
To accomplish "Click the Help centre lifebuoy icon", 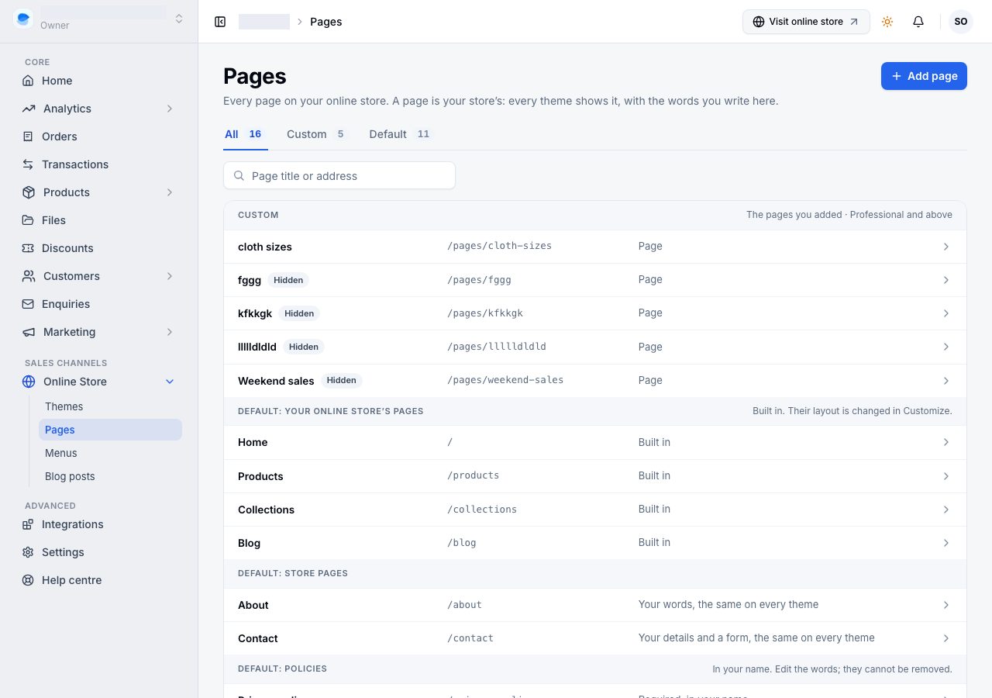I will coord(28,580).
